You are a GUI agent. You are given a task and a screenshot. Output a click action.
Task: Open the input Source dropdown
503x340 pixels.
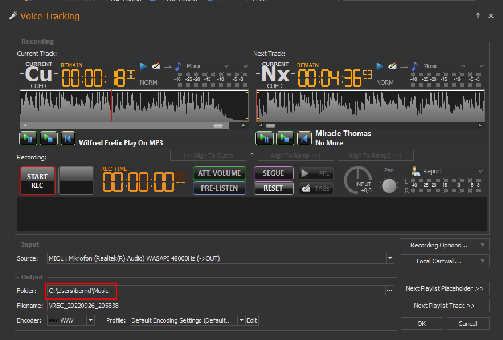(390, 258)
